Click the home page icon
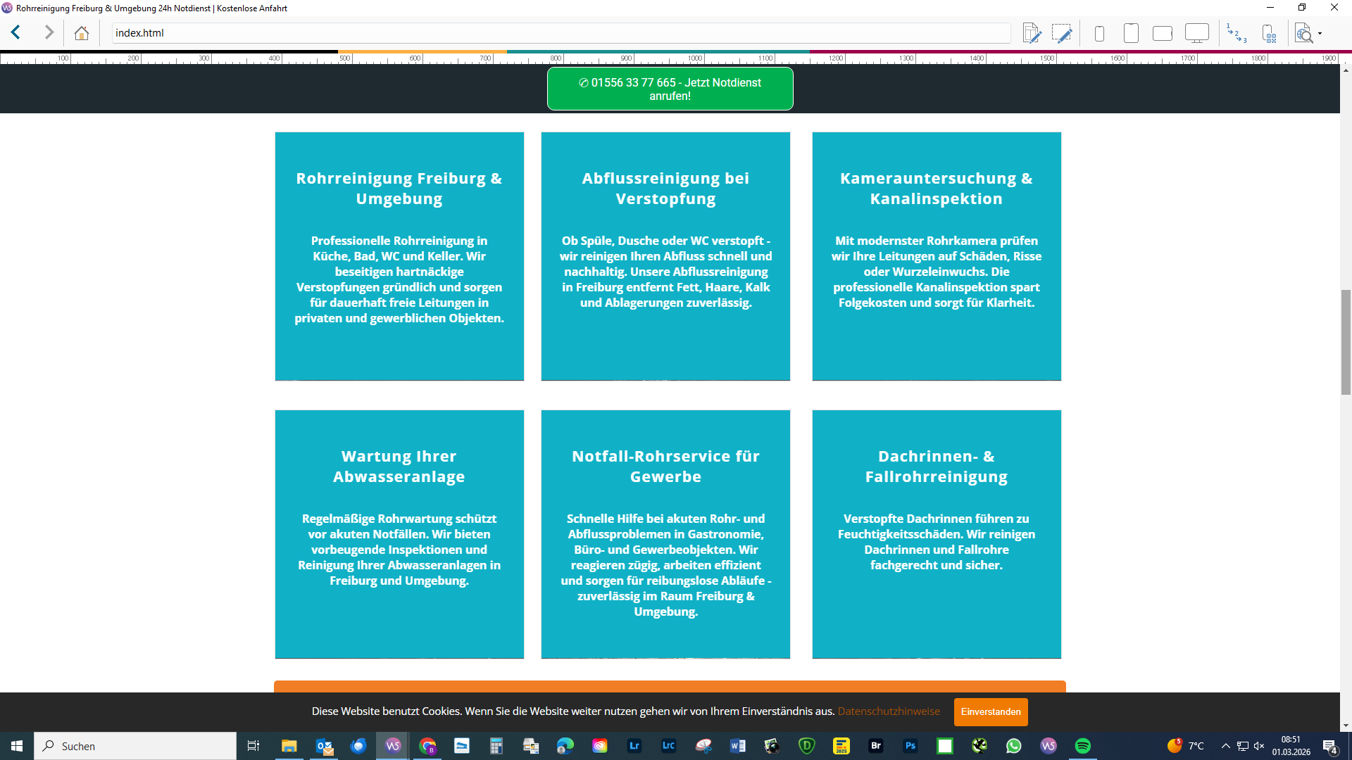The width and height of the screenshot is (1352, 760). coord(82,33)
